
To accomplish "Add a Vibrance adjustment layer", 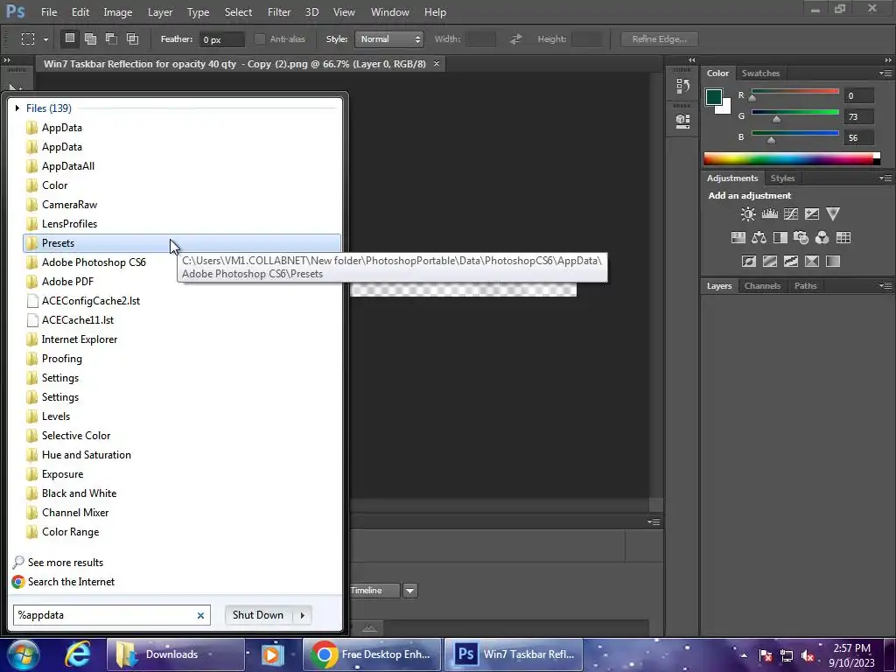I will (833, 214).
